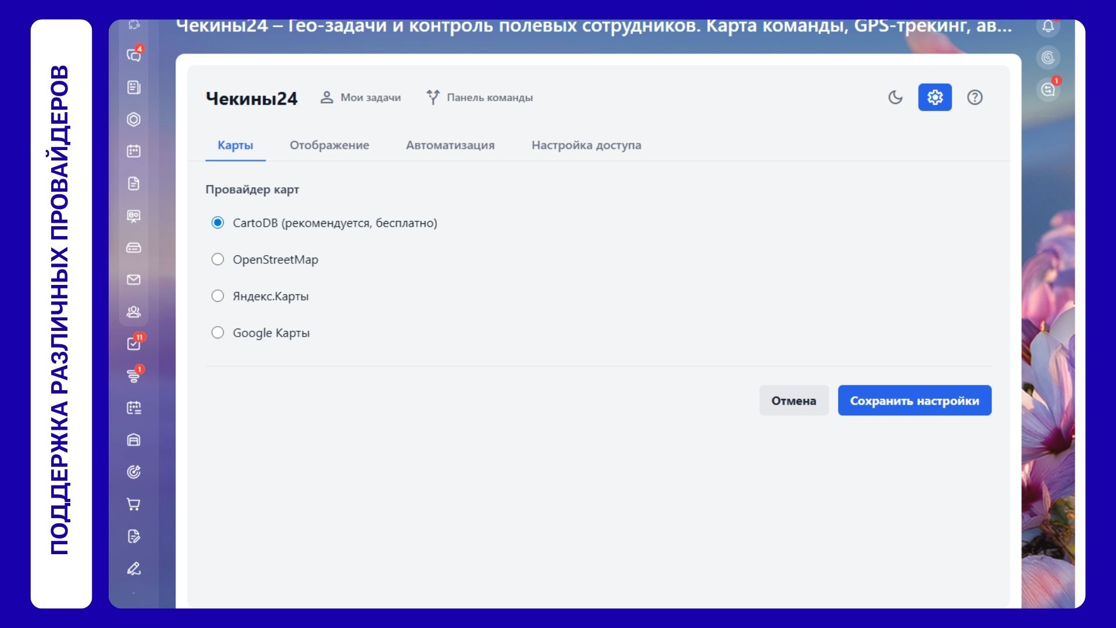1116x628 pixels.
Task: Switch to the Автоматизация tab
Action: pyautogui.click(x=450, y=145)
